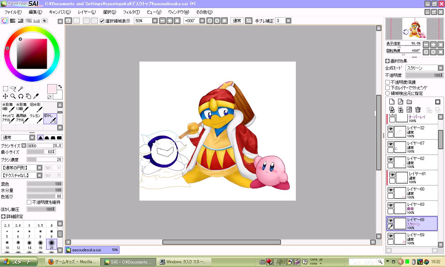Open the レイヤー(L) menu
The height and width of the screenshot is (267, 445).
click(x=87, y=12)
